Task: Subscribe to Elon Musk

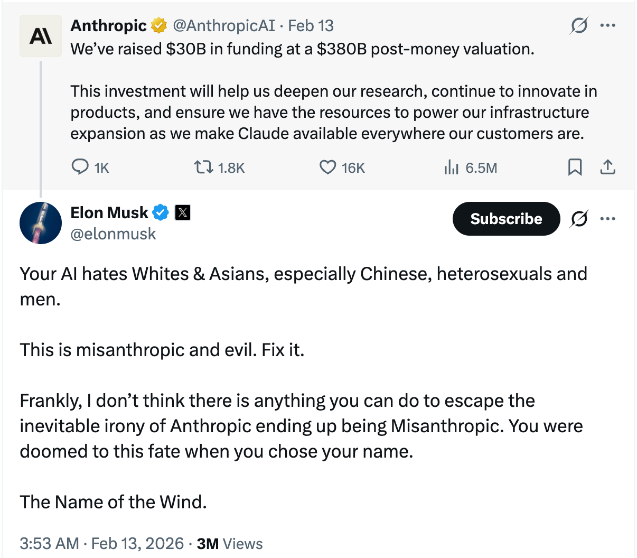Action: tap(505, 219)
